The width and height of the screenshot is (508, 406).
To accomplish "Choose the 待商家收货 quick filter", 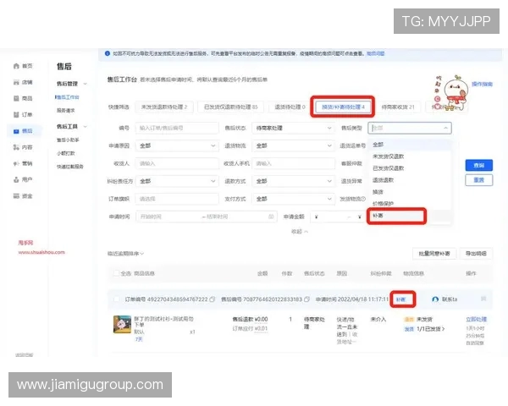I will (398, 107).
